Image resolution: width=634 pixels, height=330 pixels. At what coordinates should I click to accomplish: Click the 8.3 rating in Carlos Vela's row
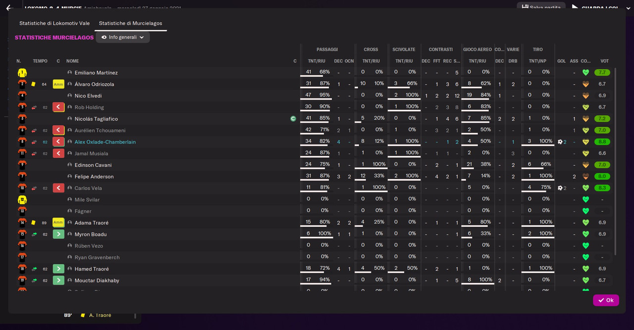click(602, 188)
